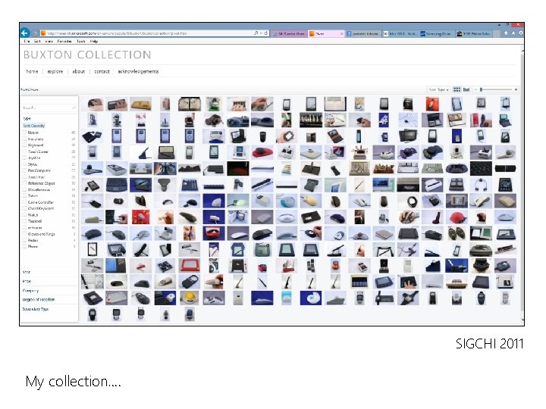Open the white spiral on blue thumbnail
Viewport: 546px width, 409px height.
point(311,298)
